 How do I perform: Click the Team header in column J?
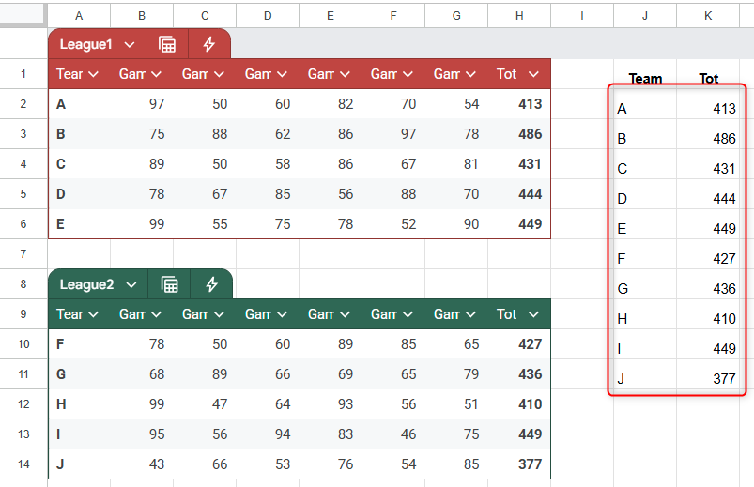pos(645,79)
